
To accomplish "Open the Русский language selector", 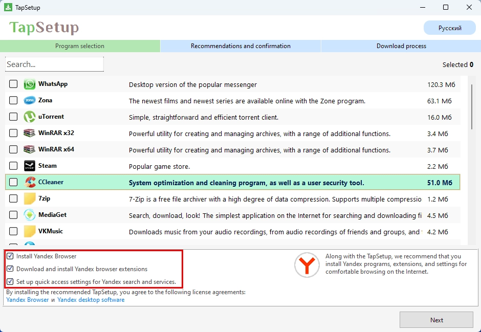I will pos(449,28).
